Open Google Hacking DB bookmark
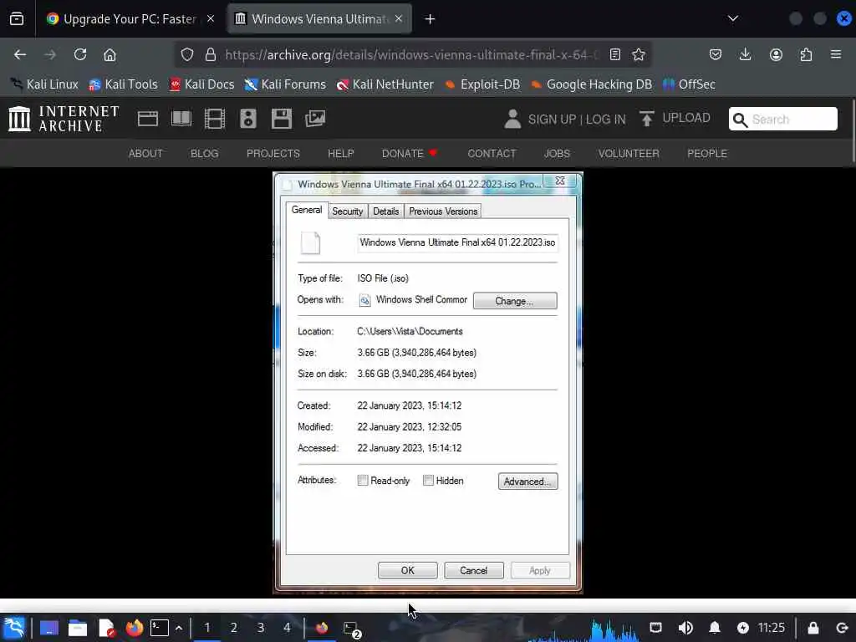The width and height of the screenshot is (856, 642). (592, 84)
